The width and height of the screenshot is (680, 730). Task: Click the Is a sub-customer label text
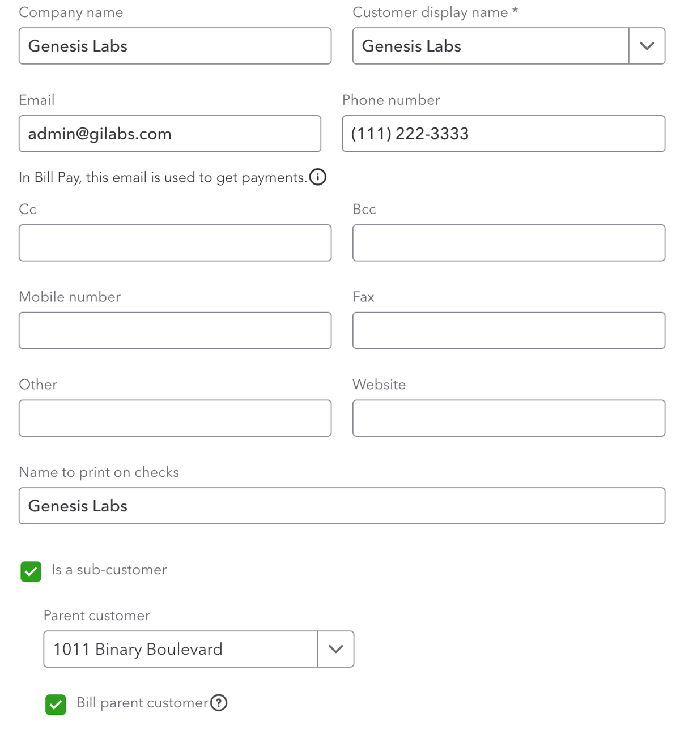click(109, 570)
